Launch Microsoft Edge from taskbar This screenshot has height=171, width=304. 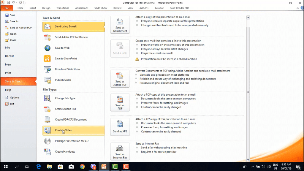click(39, 167)
